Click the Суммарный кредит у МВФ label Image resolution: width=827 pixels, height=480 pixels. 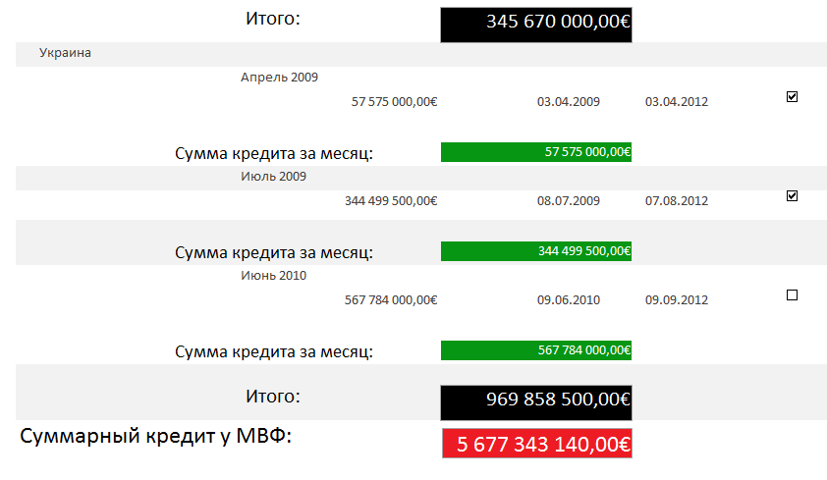tap(155, 436)
